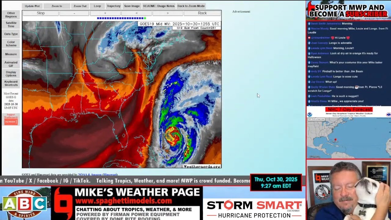Click the Weathernerds.org watermark link
The height and width of the screenshot is (220, 391).
(202, 167)
